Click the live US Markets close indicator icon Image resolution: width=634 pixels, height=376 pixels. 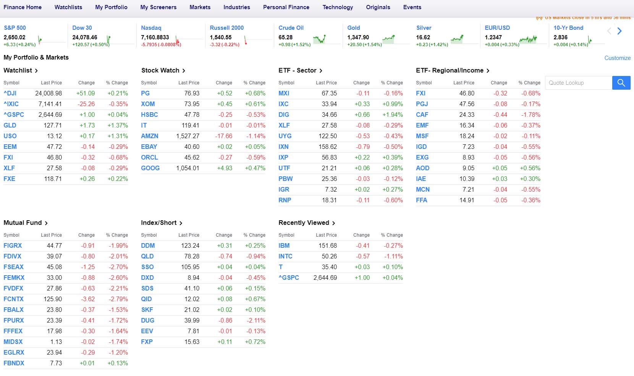[x=539, y=17]
